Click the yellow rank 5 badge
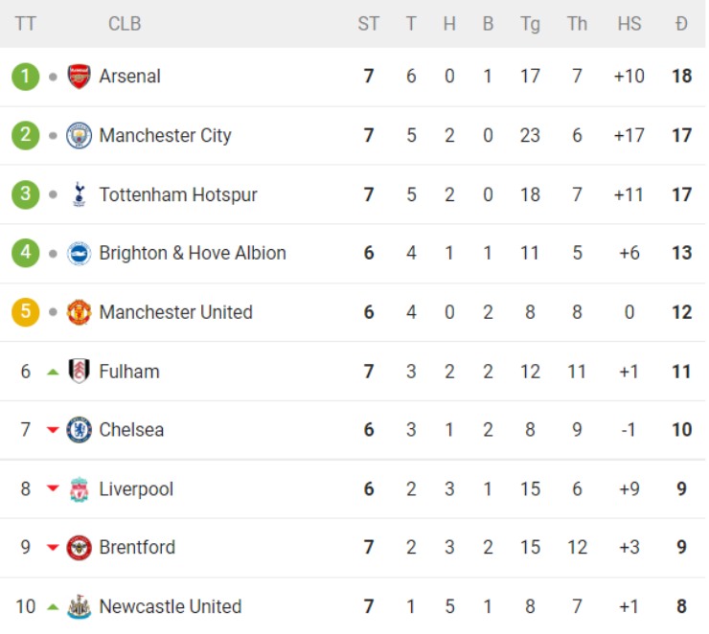The height and width of the screenshot is (634, 709). click(26, 313)
